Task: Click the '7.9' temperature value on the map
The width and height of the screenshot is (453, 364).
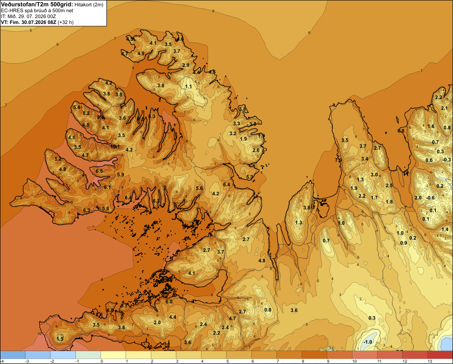Action: [338, 160]
